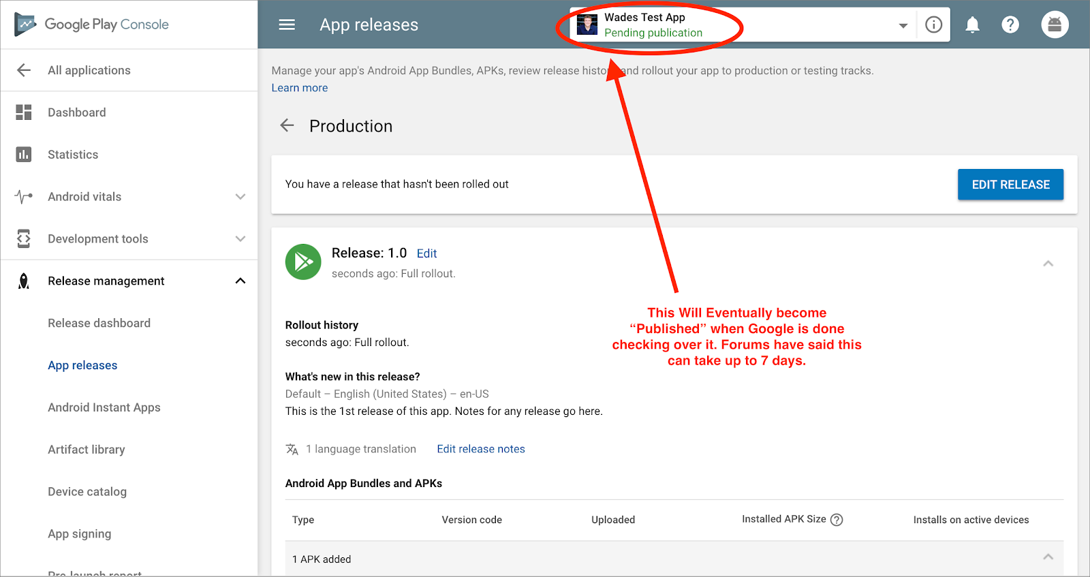The height and width of the screenshot is (577, 1090).
Task: Open the Device catalog
Action: click(x=87, y=492)
